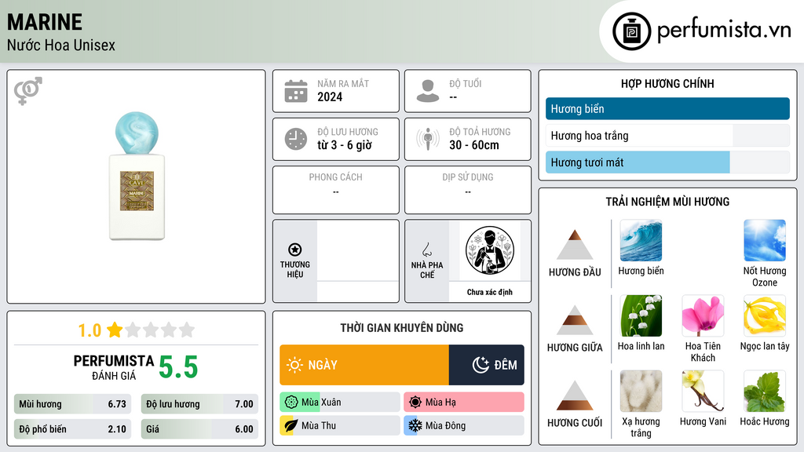Click the perfumer avatar illustration

(490, 250)
